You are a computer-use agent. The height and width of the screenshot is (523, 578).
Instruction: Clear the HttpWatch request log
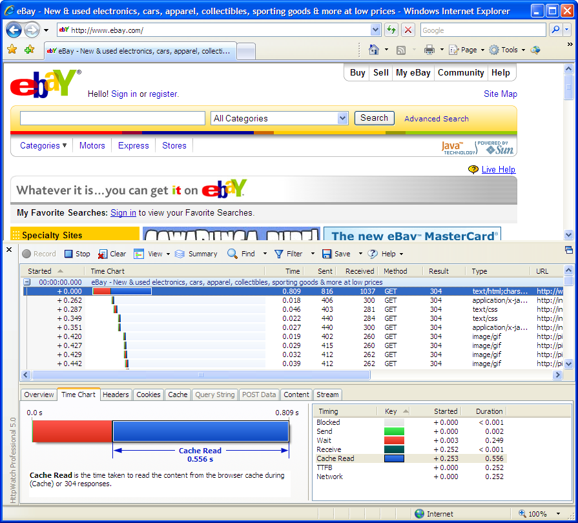(x=112, y=254)
